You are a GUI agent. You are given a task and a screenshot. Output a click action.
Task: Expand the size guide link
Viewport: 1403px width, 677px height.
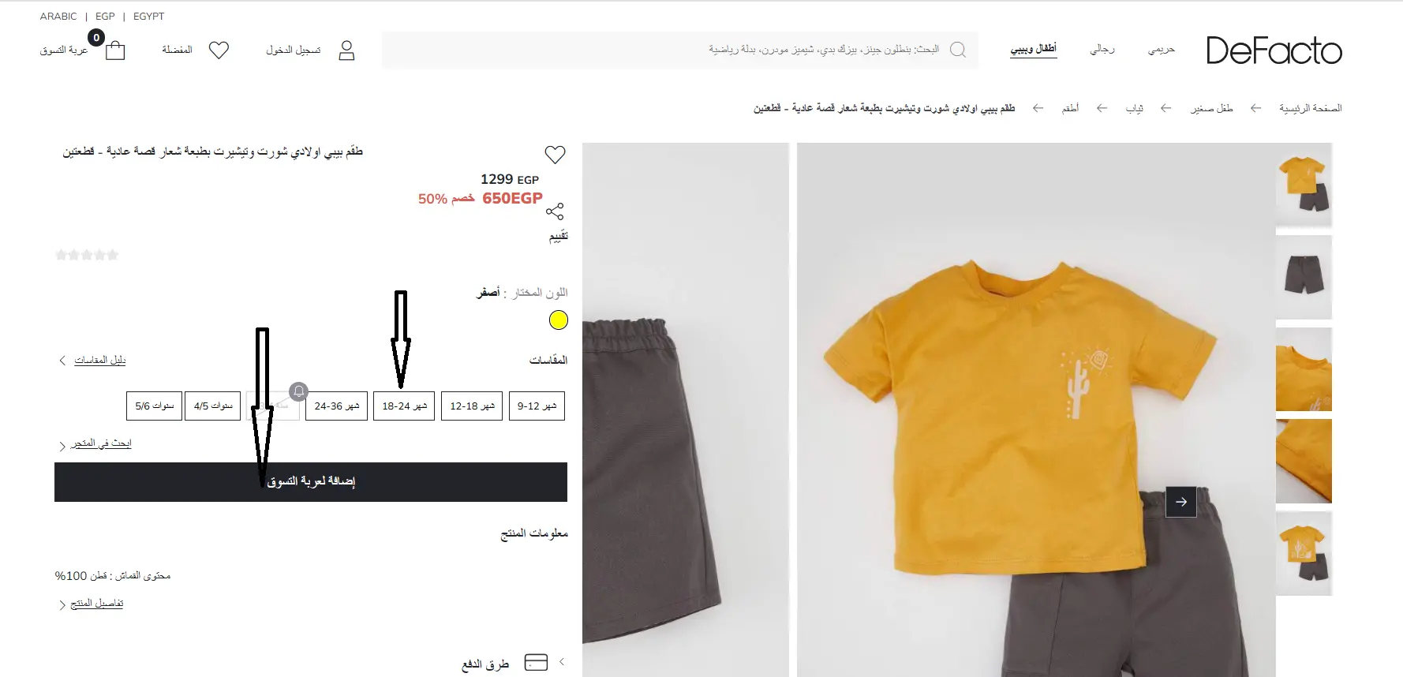(93, 361)
